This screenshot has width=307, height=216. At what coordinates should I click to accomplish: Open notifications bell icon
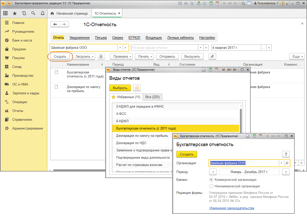42,13
